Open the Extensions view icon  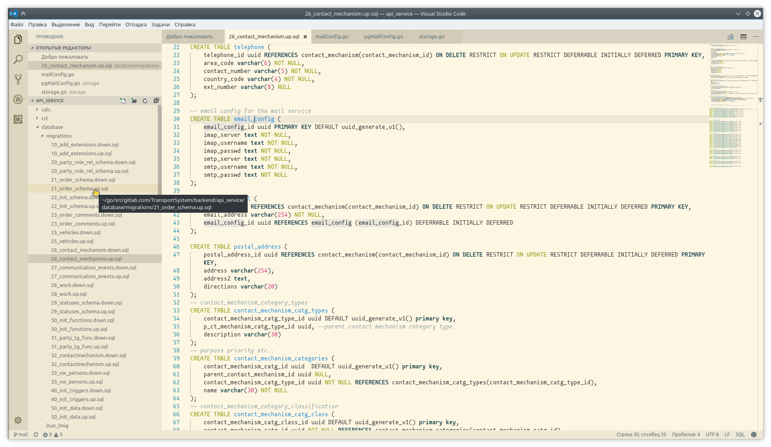pos(18,119)
